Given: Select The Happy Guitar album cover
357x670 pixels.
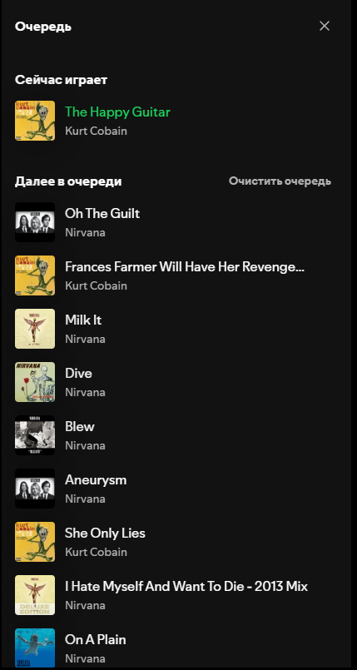Looking at the screenshot, I should 35,121.
